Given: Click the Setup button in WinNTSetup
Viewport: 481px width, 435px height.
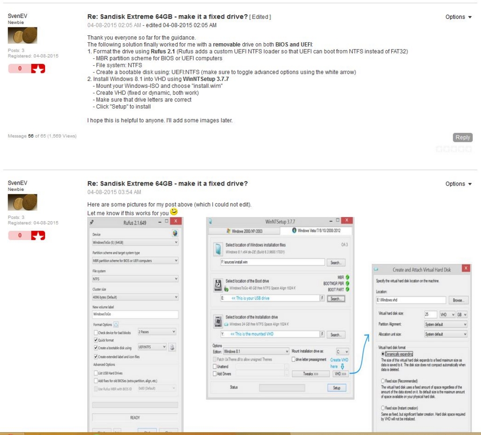Looking at the screenshot, I should (x=337, y=388).
